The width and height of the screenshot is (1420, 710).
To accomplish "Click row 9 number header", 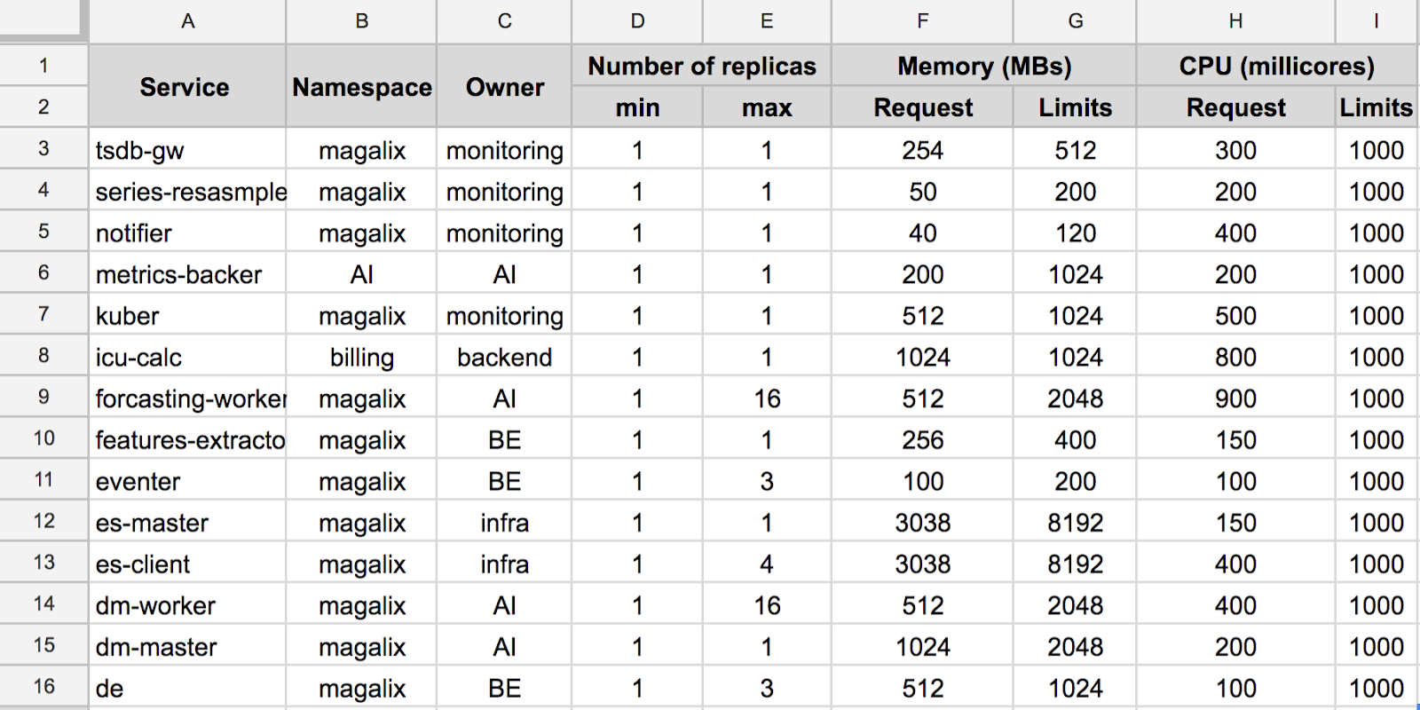I will tap(43, 398).
